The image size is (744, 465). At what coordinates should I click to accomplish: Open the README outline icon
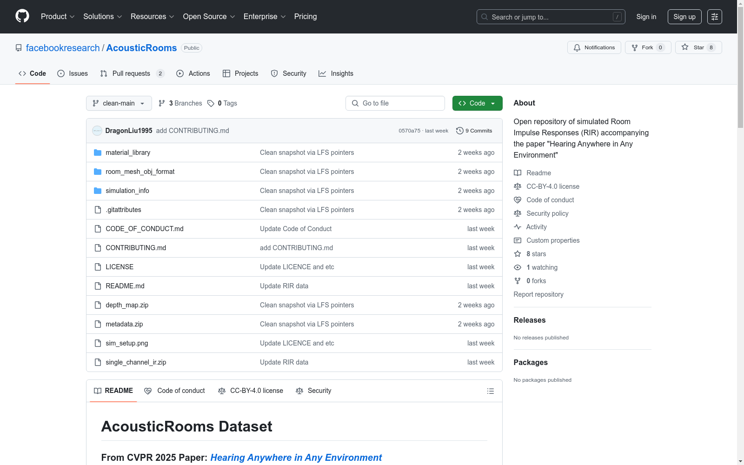490,391
